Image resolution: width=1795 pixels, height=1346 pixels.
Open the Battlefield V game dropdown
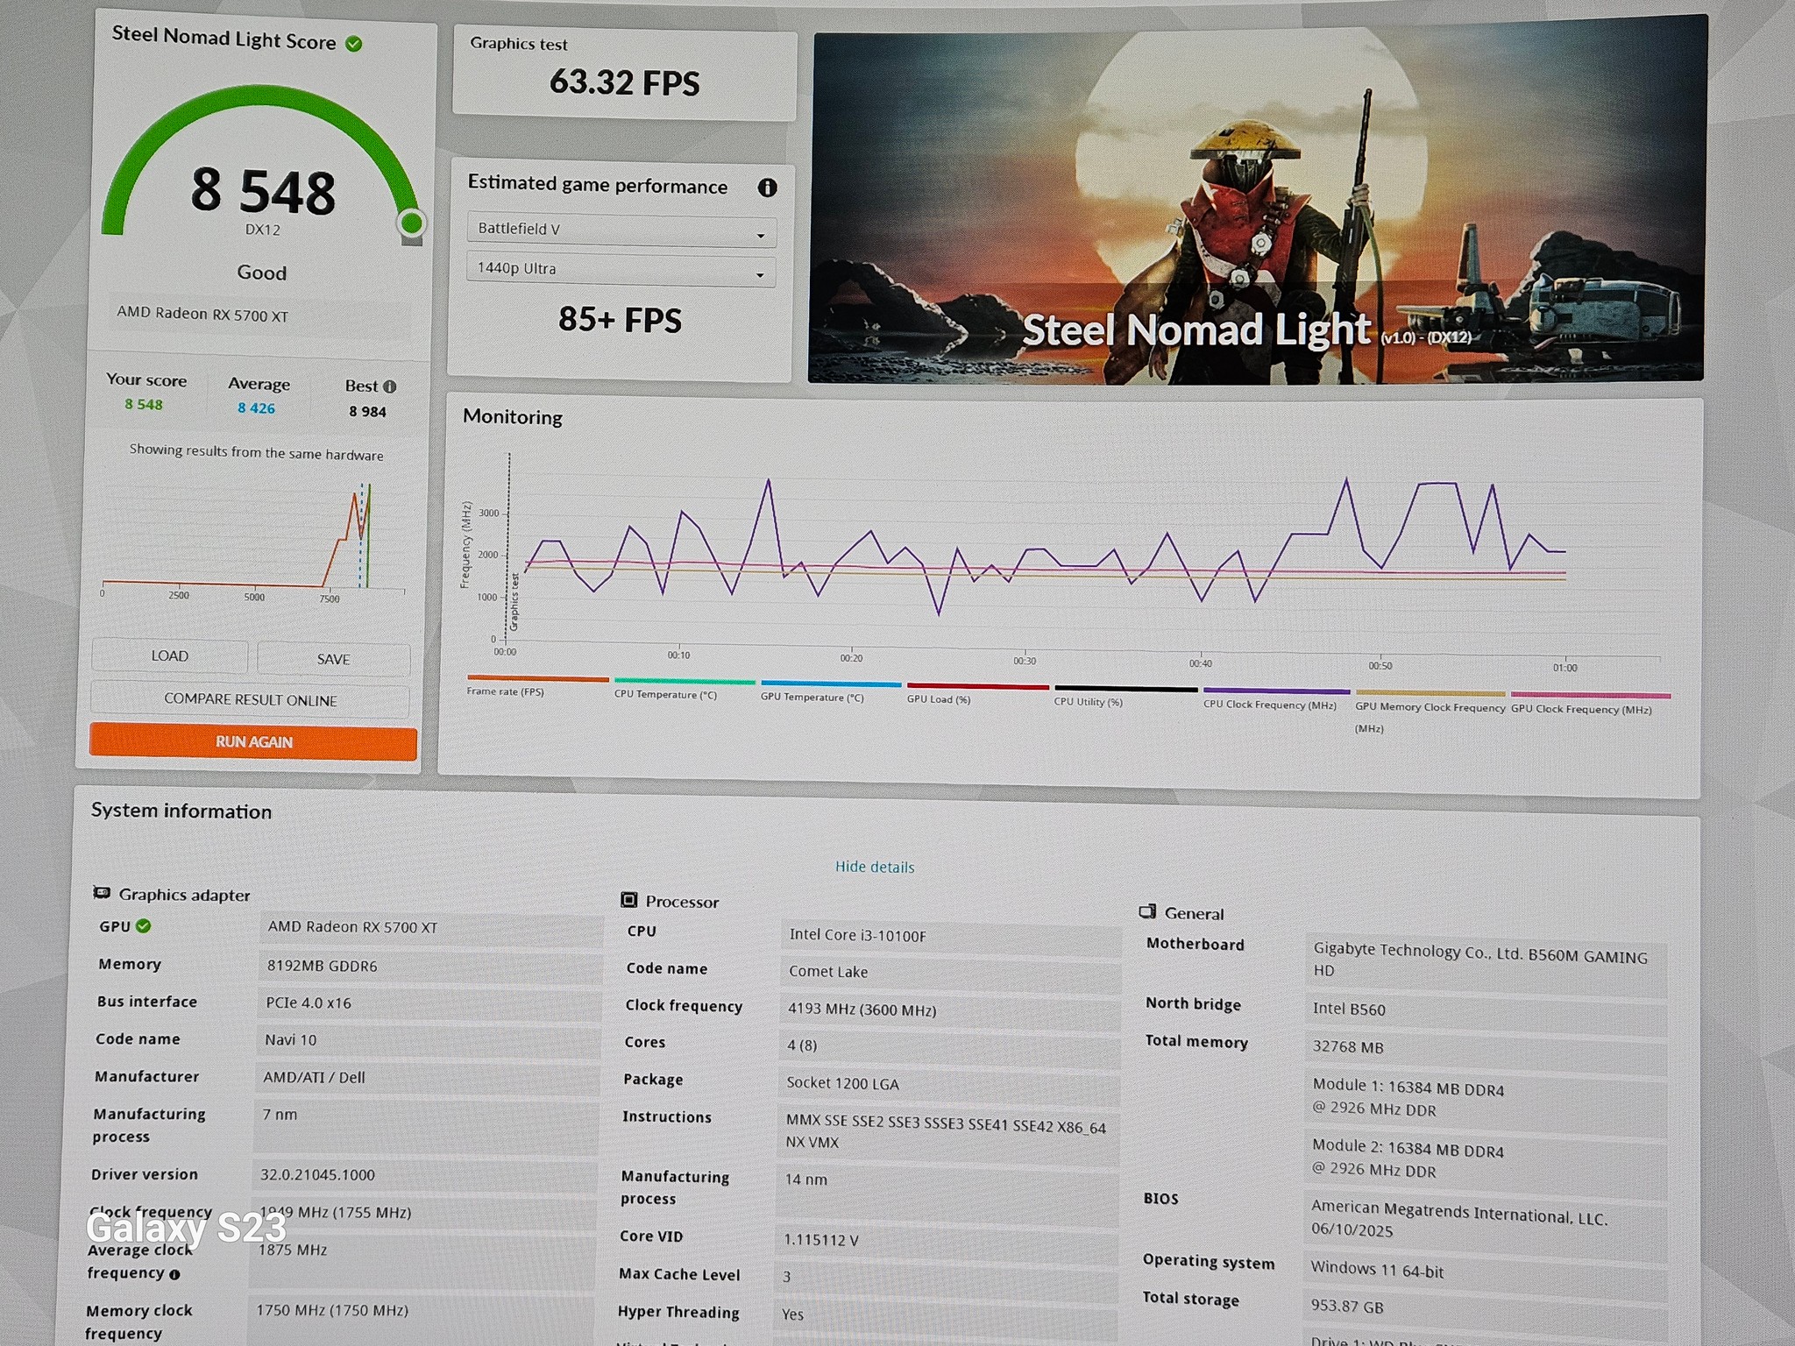coord(621,230)
